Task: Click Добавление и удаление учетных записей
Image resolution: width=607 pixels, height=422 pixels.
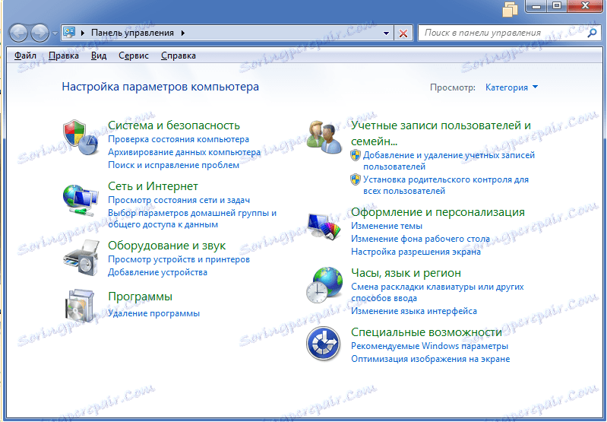Action: pyautogui.click(x=449, y=161)
